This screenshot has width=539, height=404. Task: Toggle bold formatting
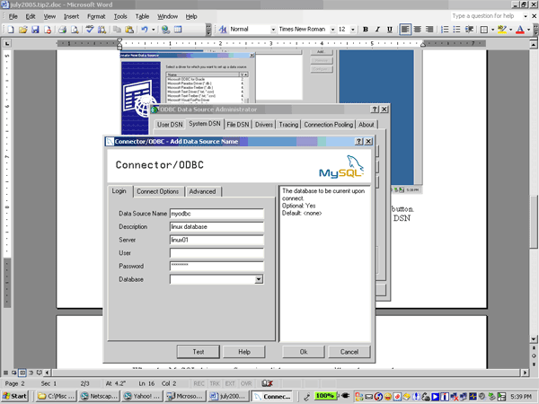click(366, 30)
